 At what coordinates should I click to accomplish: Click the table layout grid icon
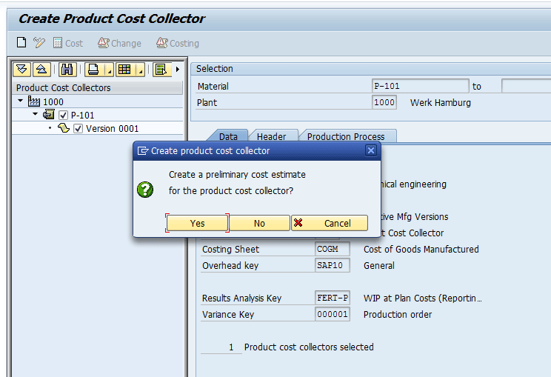[x=124, y=70]
